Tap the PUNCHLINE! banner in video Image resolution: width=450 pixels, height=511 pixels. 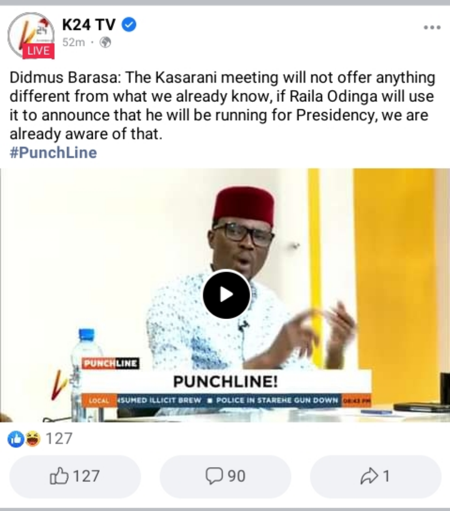pos(226,382)
